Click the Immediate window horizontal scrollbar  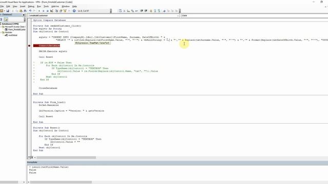point(61,182)
